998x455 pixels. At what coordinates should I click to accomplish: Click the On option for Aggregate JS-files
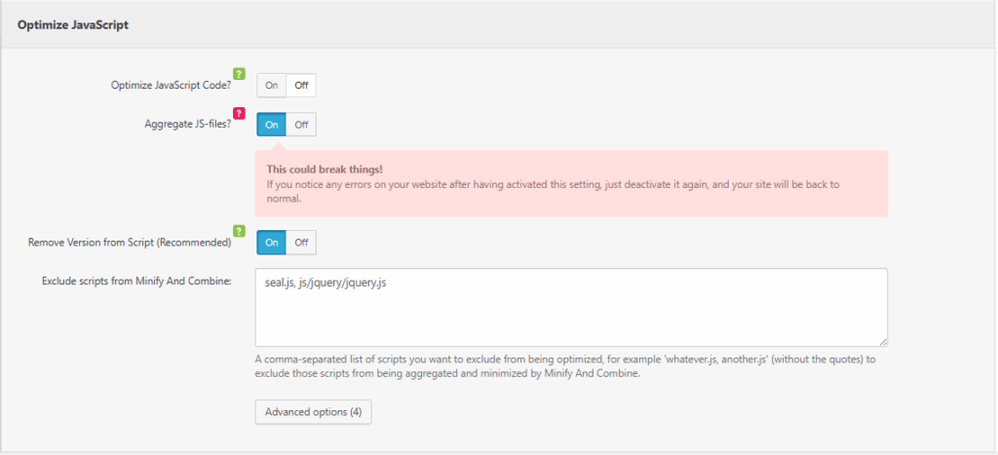coord(272,125)
